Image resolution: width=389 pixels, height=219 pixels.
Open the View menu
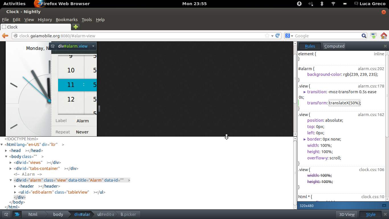click(x=29, y=20)
